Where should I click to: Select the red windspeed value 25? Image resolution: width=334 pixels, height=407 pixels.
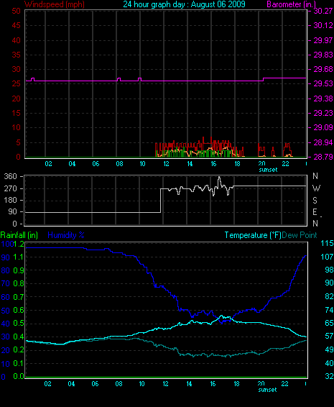(16, 83)
